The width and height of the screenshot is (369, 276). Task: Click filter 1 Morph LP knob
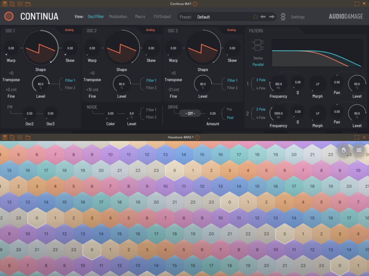(x=318, y=84)
